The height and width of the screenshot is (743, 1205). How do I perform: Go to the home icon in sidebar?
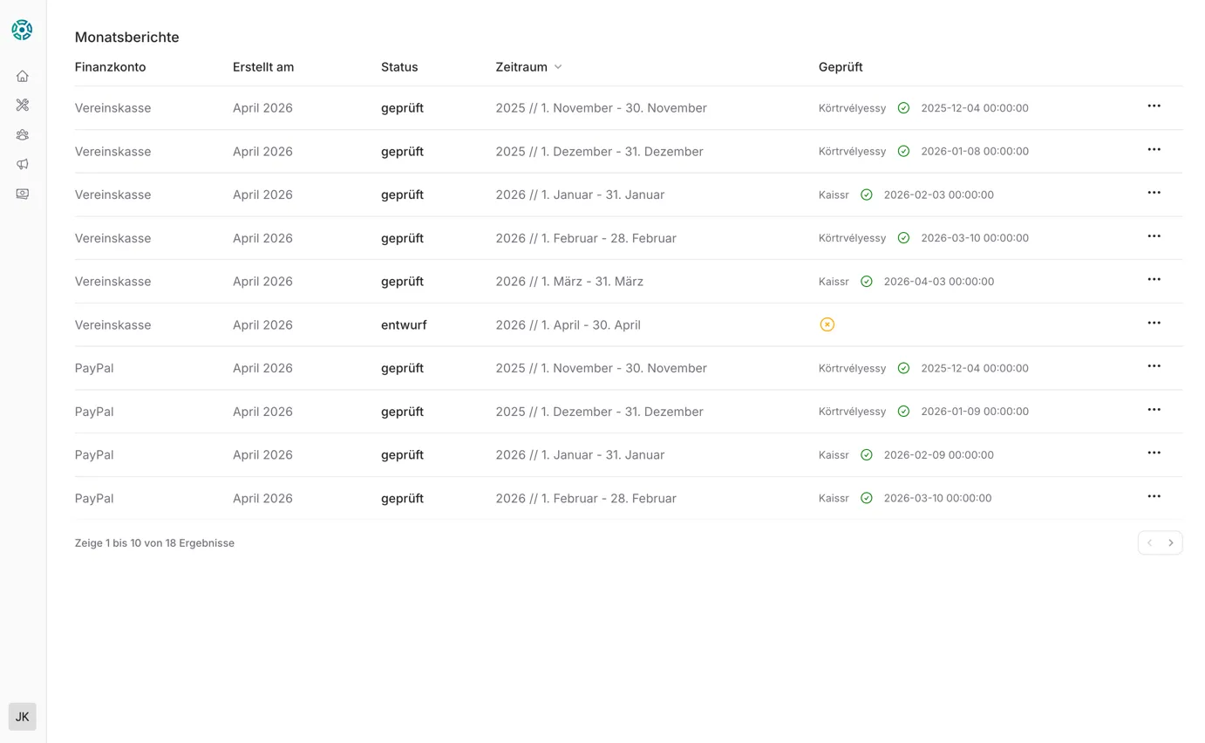click(x=23, y=76)
